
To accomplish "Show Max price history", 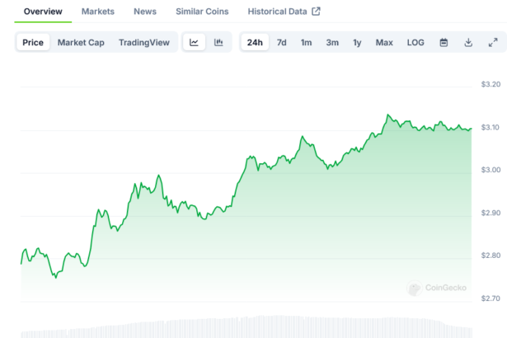I will (384, 42).
